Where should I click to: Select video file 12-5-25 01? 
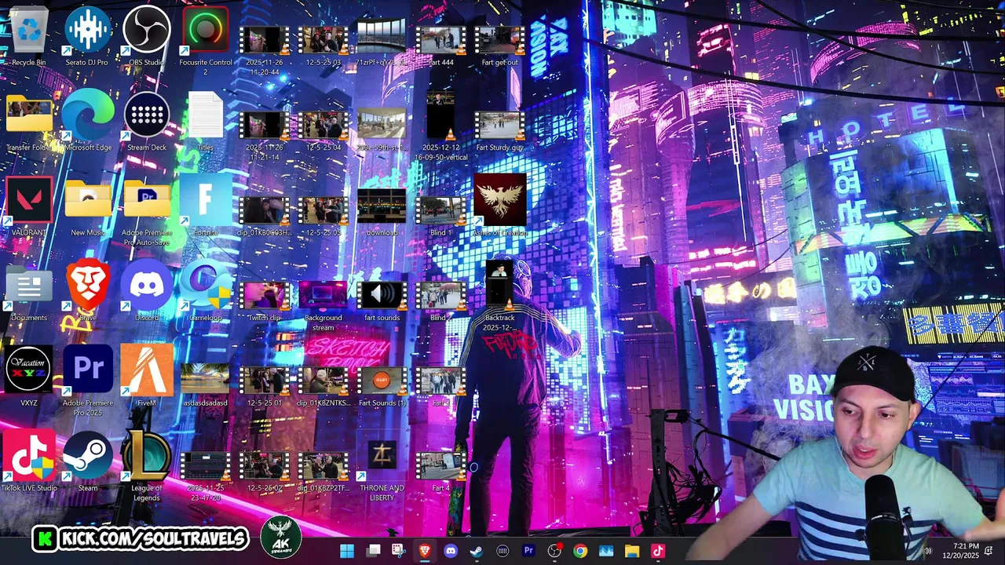264,386
